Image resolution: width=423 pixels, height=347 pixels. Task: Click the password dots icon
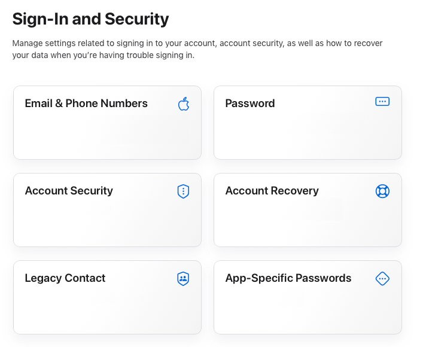point(382,102)
